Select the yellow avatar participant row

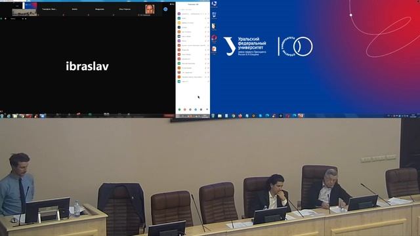tap(193, 23)
